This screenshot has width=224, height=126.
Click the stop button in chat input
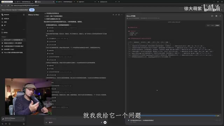(105, 122)
